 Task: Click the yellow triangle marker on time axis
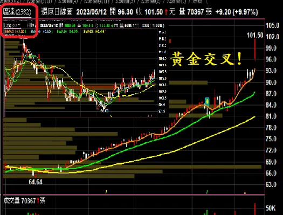pos(106,192)
